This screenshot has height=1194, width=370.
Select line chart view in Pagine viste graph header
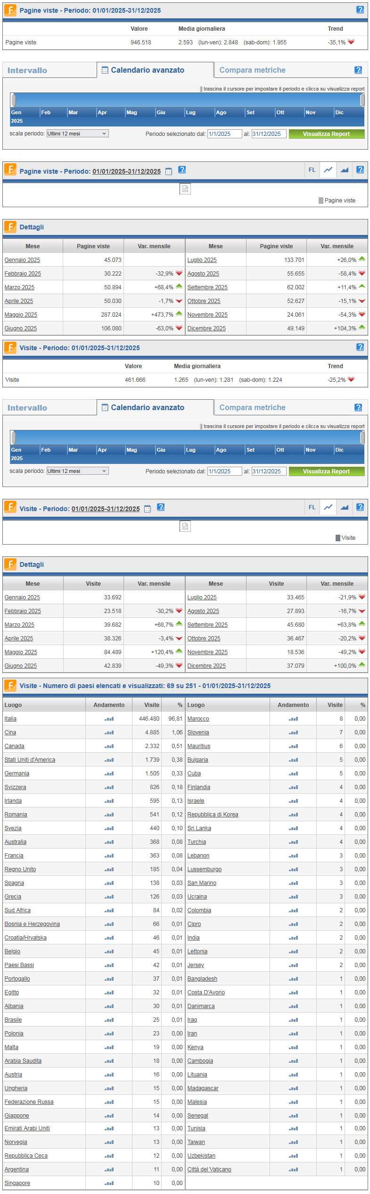coord(328,170)
